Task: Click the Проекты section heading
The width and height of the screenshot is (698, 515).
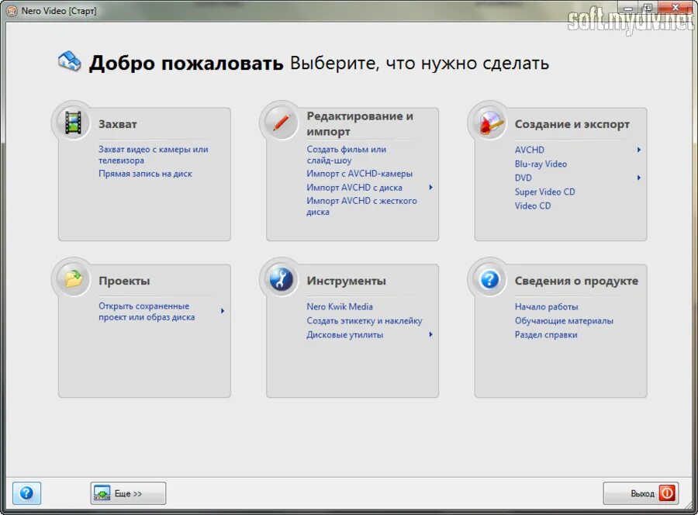Action: pos(124,282)
